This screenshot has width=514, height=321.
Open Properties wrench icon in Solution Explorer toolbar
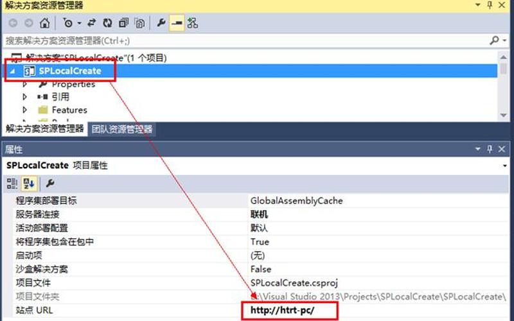point(161,23)
